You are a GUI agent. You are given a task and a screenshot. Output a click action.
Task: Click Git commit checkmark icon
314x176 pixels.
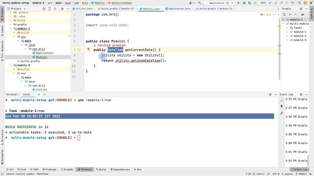(x=276, y=3)
